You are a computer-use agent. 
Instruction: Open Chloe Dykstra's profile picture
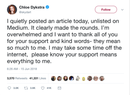pyautogui.click(x=12, y=9)
